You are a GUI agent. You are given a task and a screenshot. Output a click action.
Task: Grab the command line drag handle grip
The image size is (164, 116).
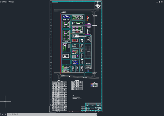pos(1,114)
